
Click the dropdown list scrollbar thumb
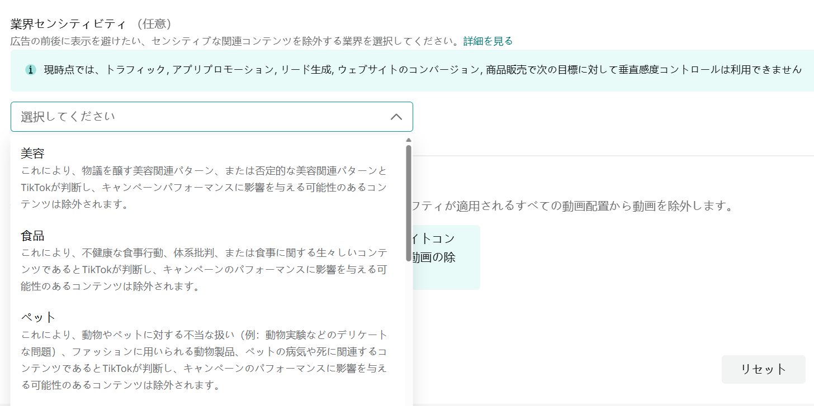[x=409, y=201]
